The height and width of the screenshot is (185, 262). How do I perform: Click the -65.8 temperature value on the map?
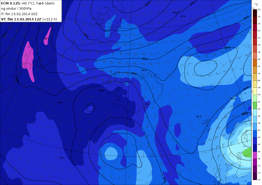(x=101, y=91)
